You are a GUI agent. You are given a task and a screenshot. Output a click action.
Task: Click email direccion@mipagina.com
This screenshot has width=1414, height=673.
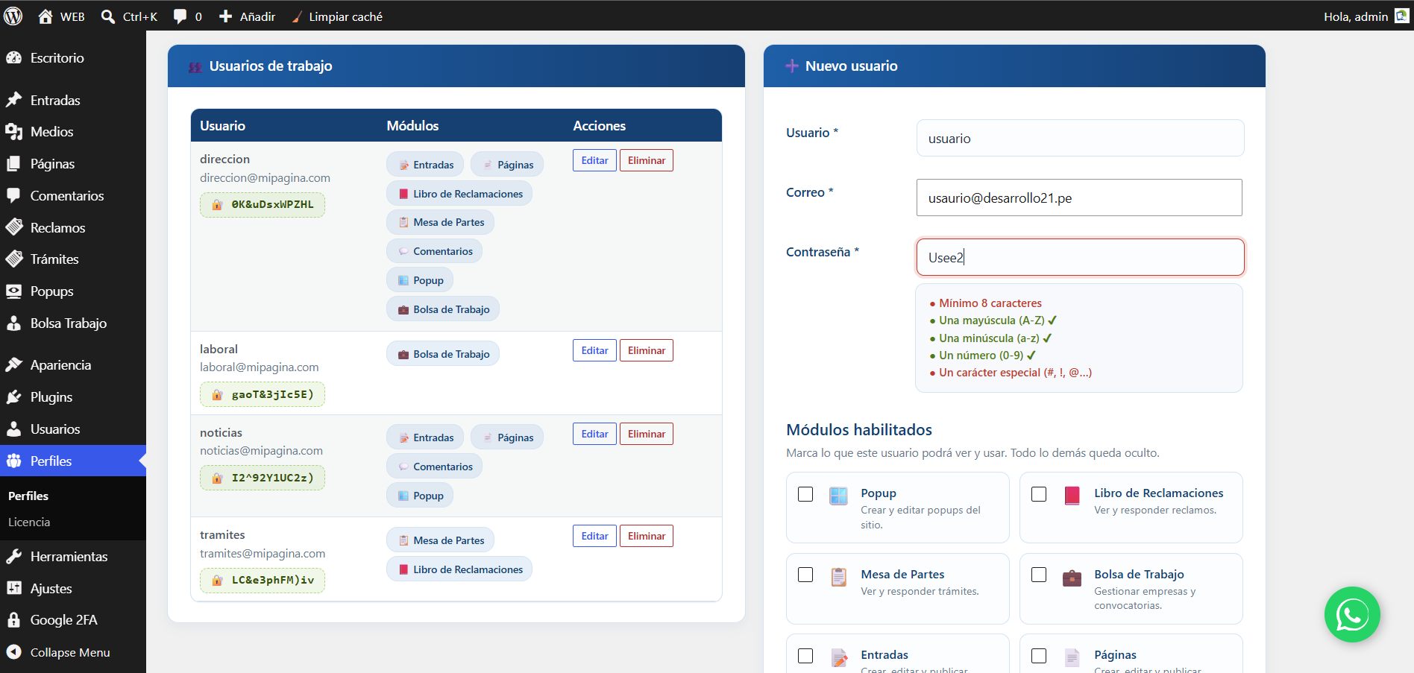(265, 178)
